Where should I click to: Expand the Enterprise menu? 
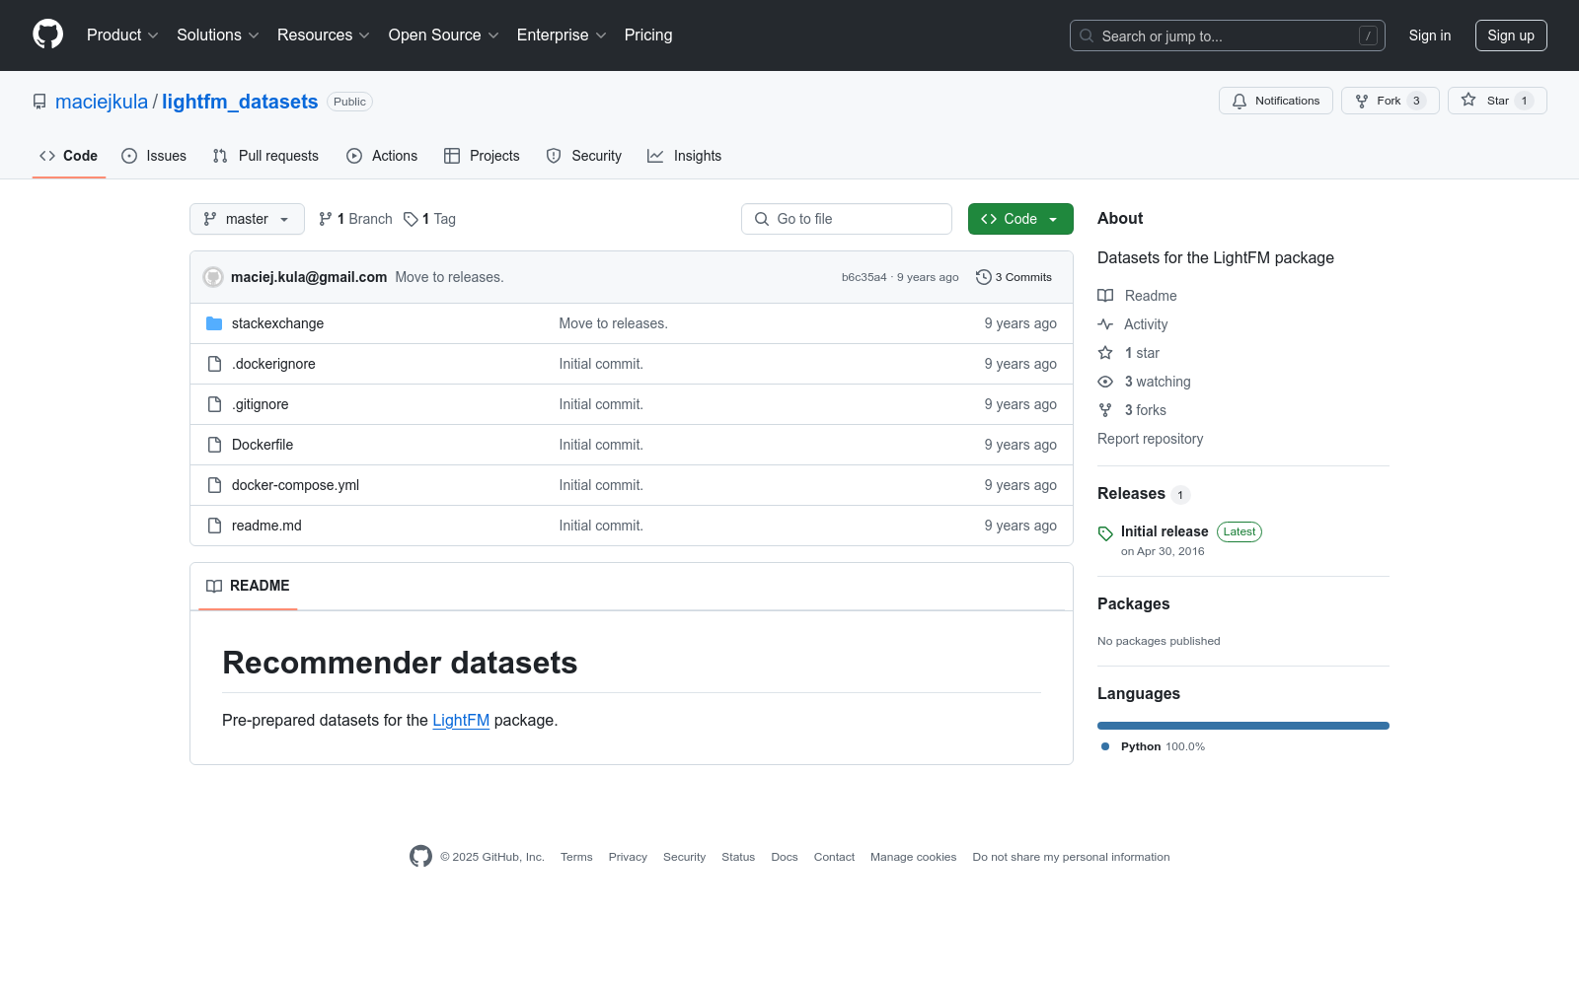[x=562, y=35]
